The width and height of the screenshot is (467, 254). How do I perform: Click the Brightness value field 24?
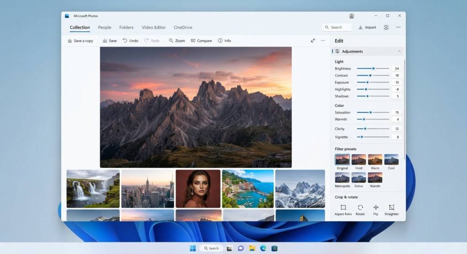coord(396,69)
